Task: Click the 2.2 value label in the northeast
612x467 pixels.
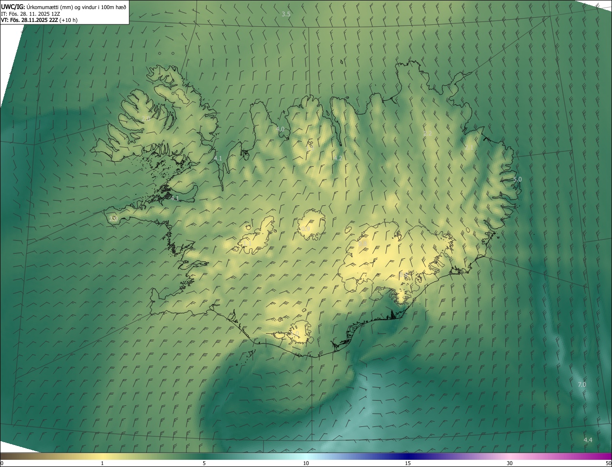Action: click(x=427, y=133)
